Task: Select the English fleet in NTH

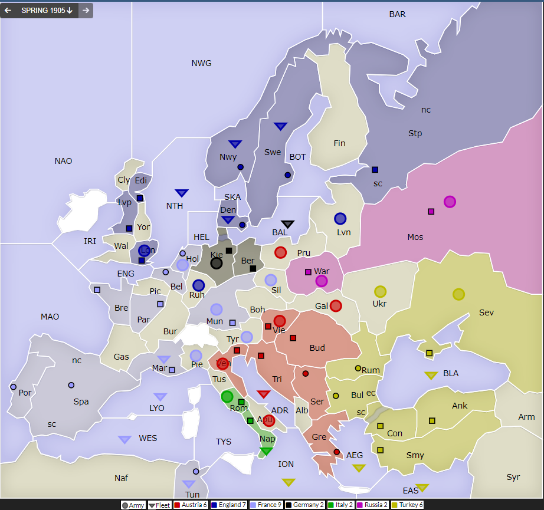Action: tap(182, 193)
